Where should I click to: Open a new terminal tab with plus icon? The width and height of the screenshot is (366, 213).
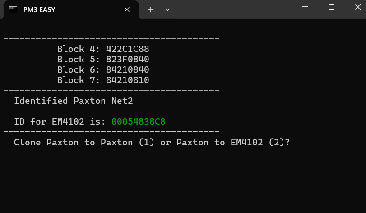coord(151,9)
